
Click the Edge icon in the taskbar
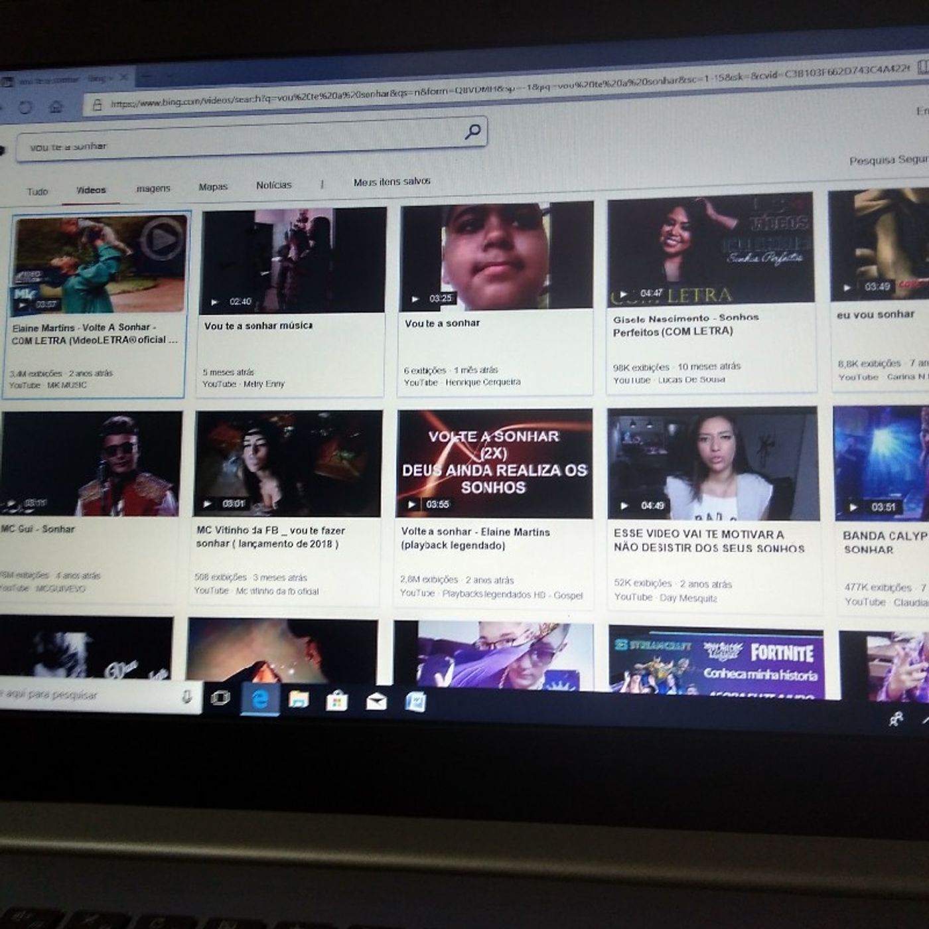click(x=260, y=699)
